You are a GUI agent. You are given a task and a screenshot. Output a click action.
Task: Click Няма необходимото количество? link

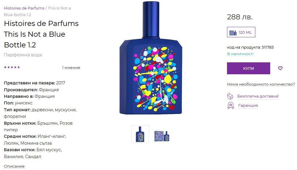point(261,84)
